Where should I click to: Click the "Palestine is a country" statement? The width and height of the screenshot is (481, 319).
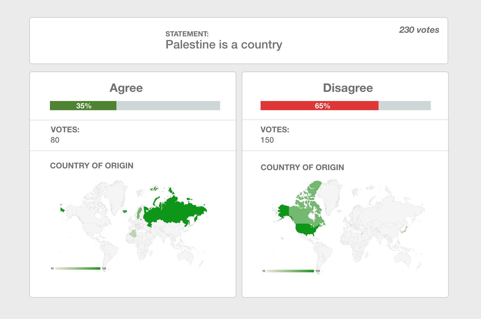point(224,45)
